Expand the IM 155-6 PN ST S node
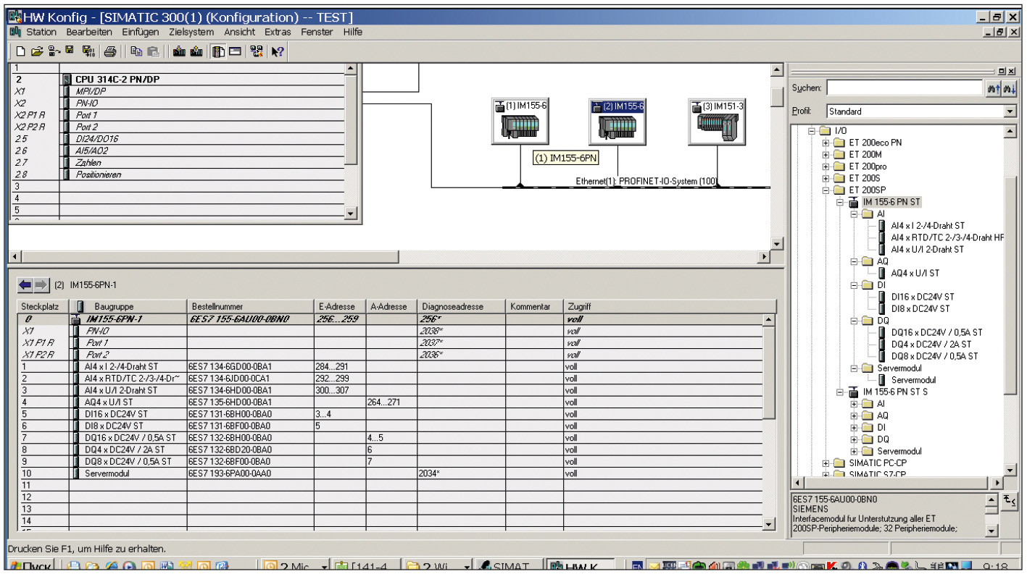 coord(840,392)
